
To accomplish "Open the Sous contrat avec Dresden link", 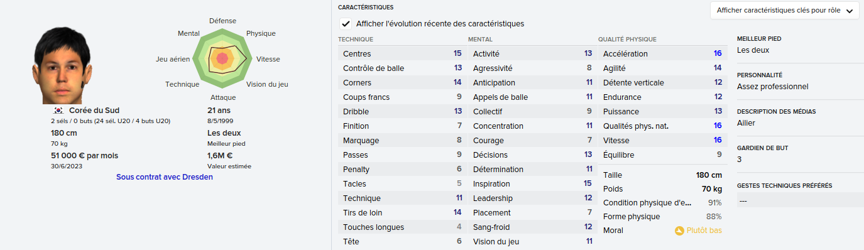I will pos(165,177).
